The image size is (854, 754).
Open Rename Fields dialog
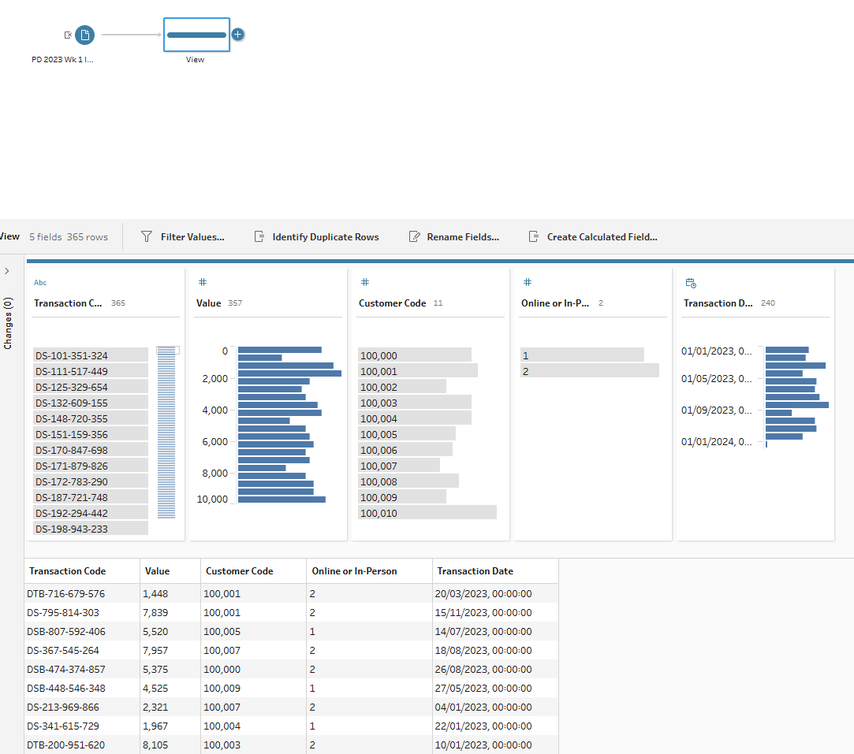click(x=454, y=236)
